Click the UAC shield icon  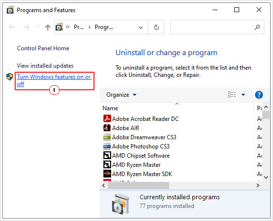(x=10, y=77)
